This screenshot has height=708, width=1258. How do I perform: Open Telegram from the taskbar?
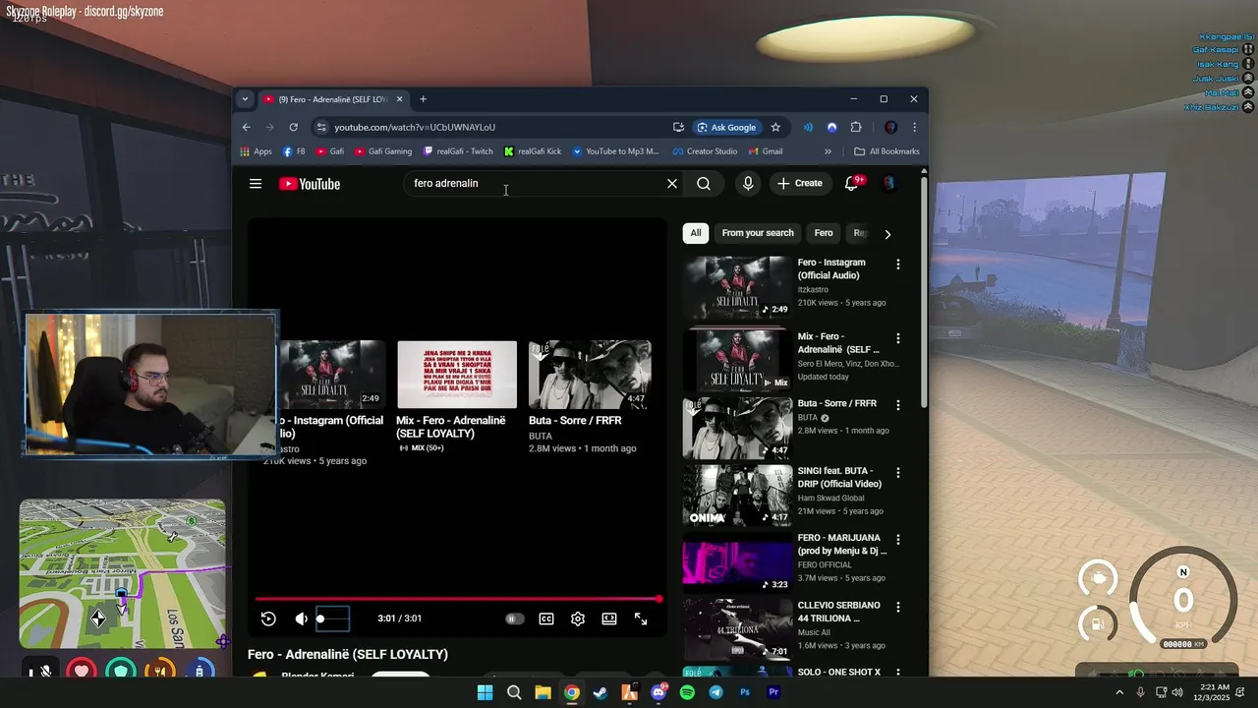(x=715, y=692)
